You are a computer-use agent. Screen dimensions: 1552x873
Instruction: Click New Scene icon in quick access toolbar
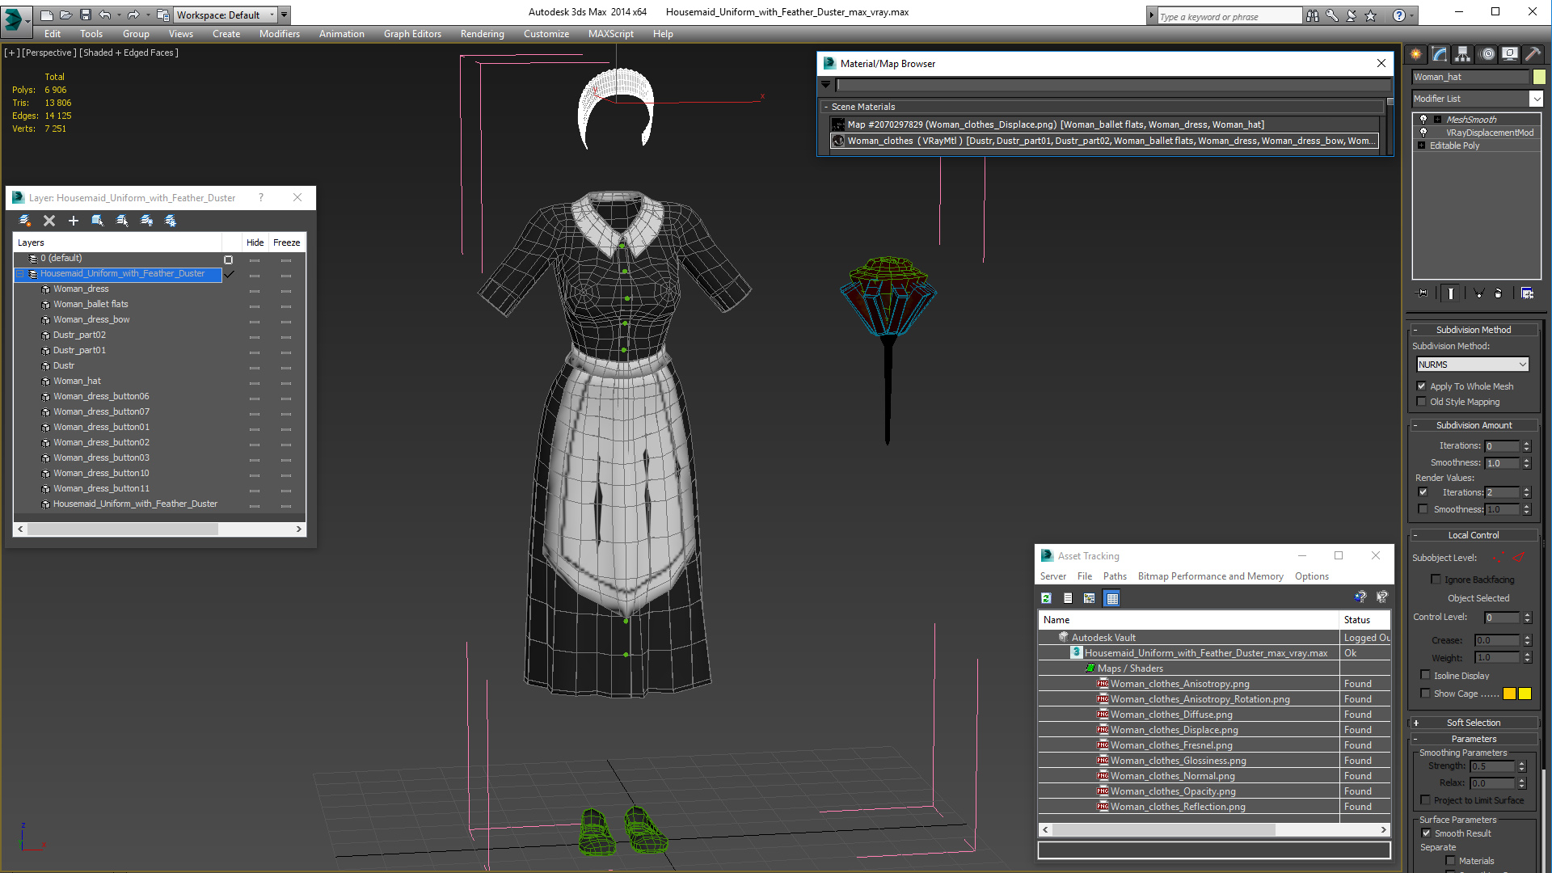(47, 15)
